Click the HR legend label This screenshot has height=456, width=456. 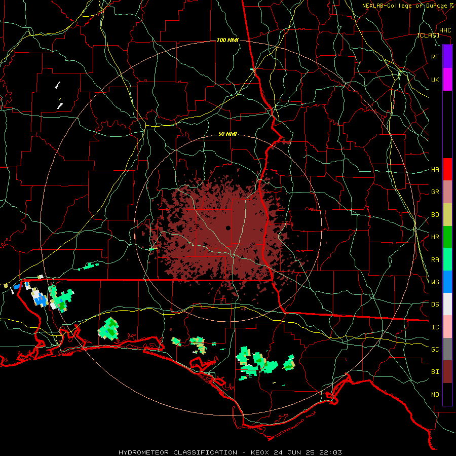pyautogui.click(x=435, y=237)
